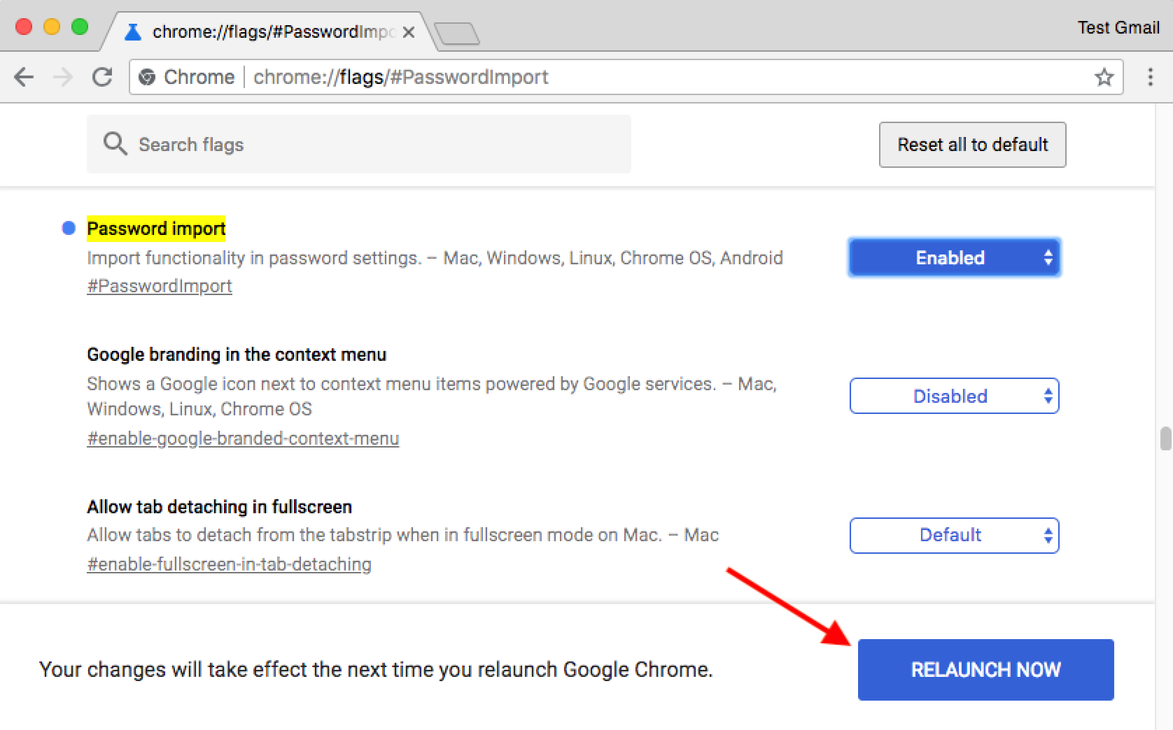Select the chrome://flags/#PasswordImport tab
Viewport: 1173px width, 730px height.
click(269, 32)
